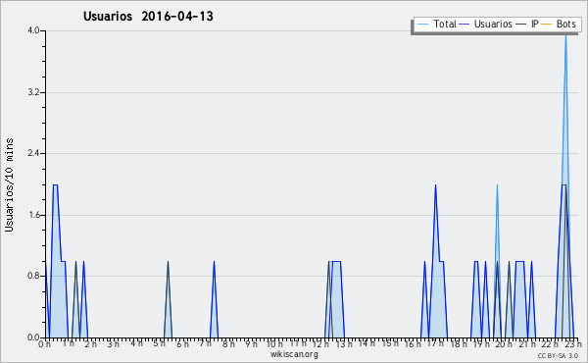
Task: Click the y-axis value 2.4
Action: [x=33, y=153]
